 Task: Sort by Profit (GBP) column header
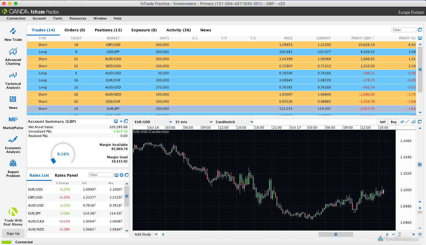point(363,38)
